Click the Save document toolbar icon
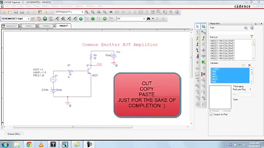 (x=16, y=12)
